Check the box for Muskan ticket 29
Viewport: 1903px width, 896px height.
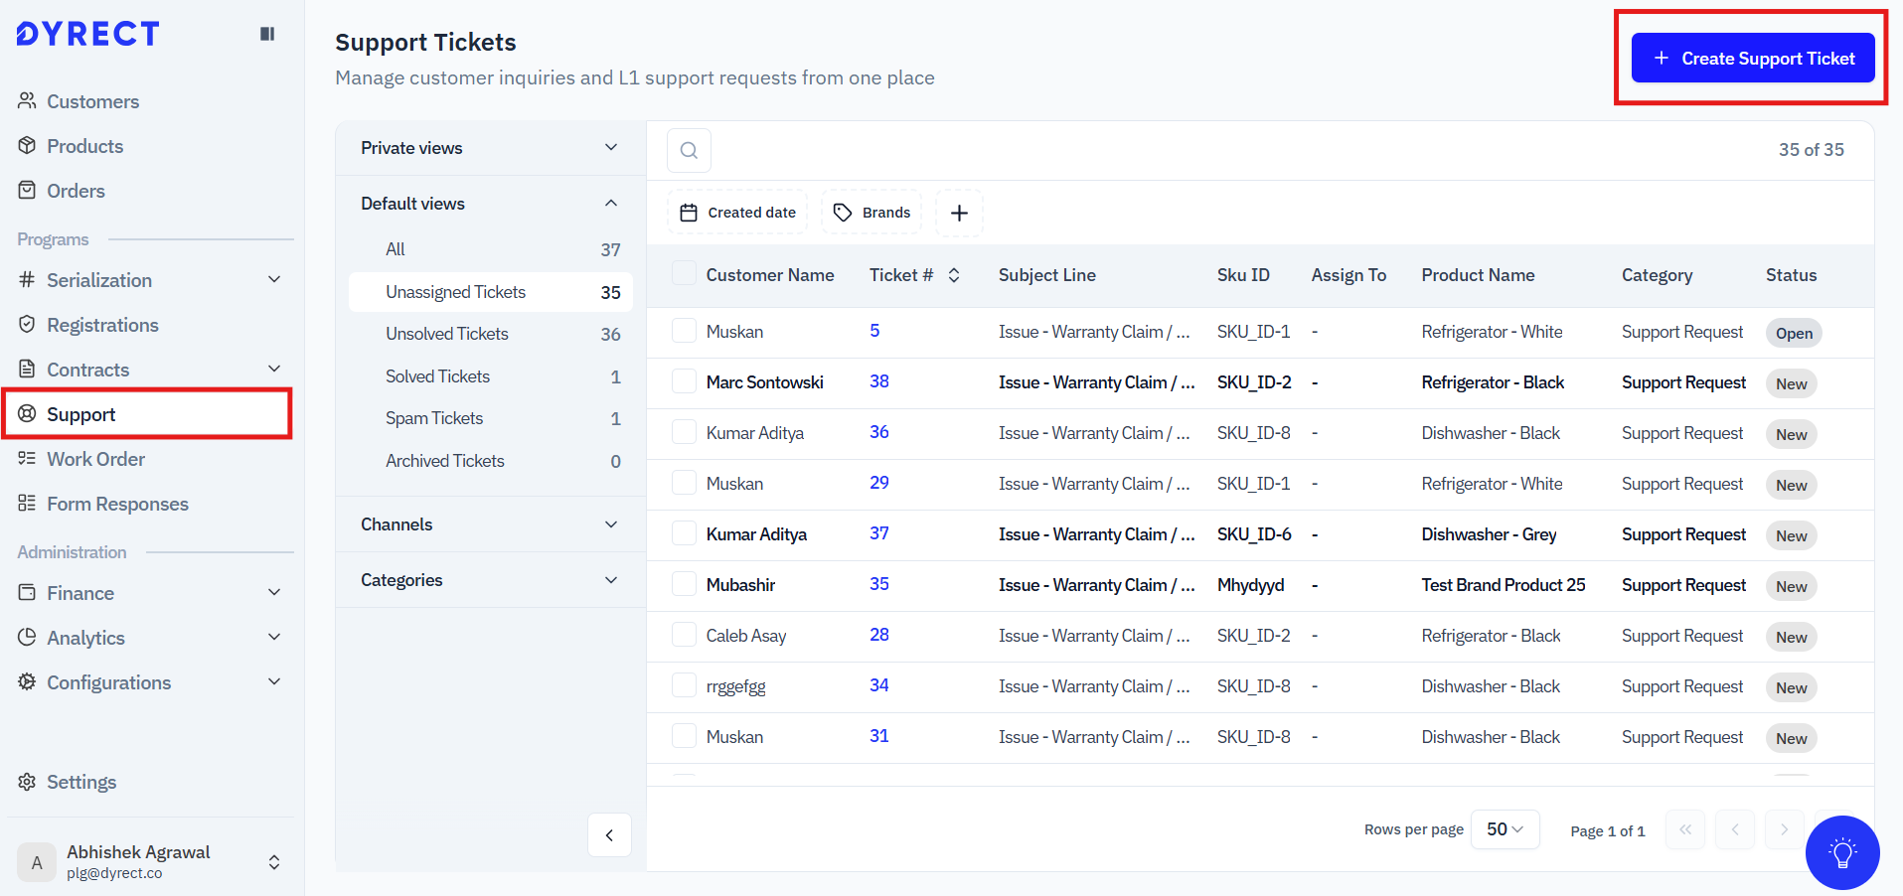point(684,483)
